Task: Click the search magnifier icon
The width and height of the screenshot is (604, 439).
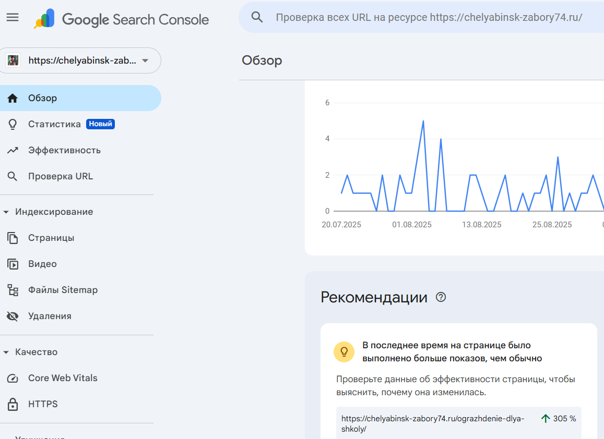Action: click(x=257, y=17)
